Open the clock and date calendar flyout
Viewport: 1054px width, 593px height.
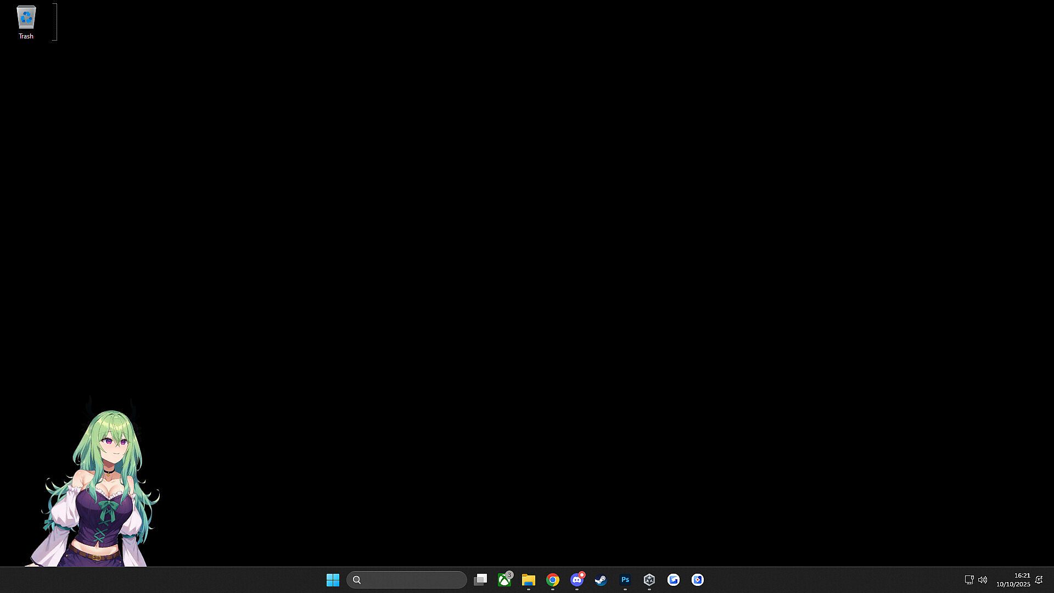tap(1013, 580)
